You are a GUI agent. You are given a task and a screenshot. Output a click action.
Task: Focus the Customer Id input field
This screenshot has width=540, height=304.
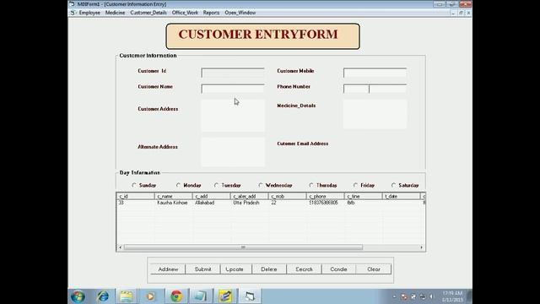click(233, 73)
